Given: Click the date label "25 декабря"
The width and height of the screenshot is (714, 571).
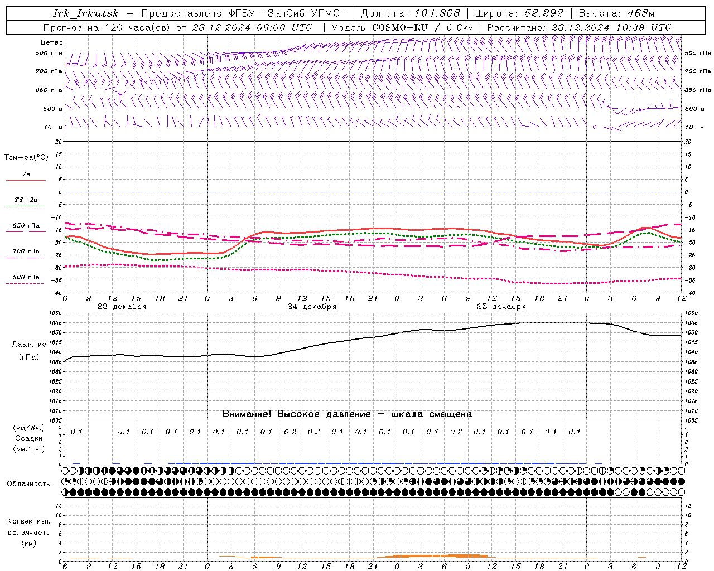Looking at the screenshot, I should [x=501, y=307].
